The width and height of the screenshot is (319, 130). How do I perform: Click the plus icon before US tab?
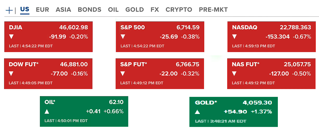[x=9, y=10]
